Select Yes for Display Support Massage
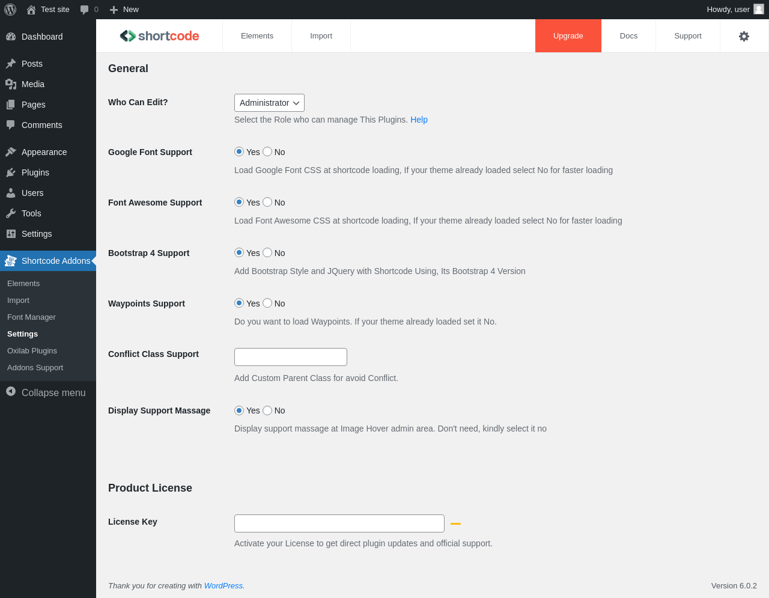This screenshot has width=769, height=598. [239, 410]
